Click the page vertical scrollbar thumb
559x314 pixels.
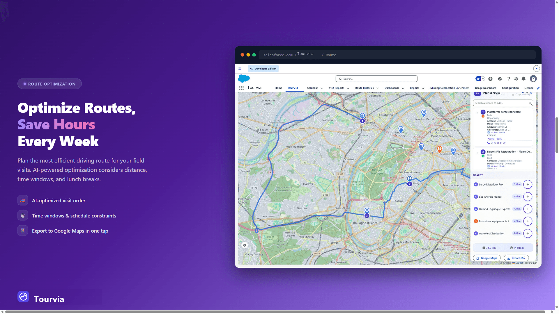[557, 135]
